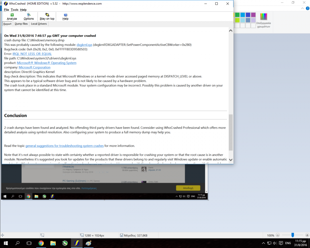Viewport: 310px width, 248px height.
Task: Click the Bugcheck code 0xA line
Action: pos(46,49)
